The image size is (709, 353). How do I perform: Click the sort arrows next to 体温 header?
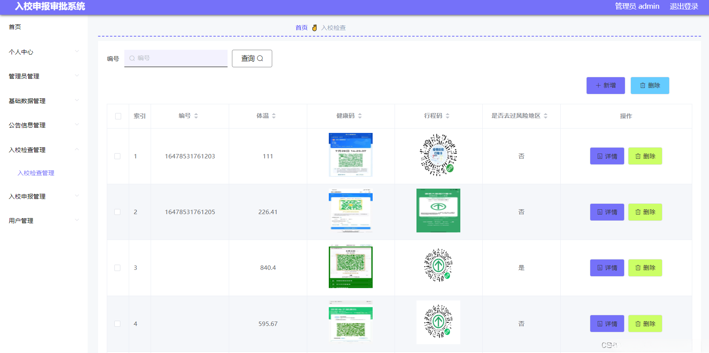274,116
